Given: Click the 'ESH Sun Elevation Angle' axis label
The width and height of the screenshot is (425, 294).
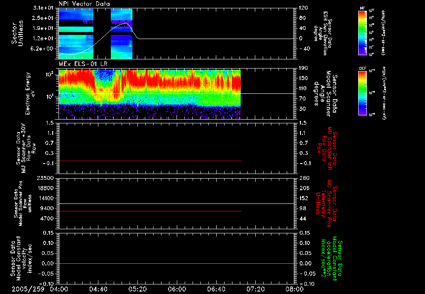Looking at the screenshot, I should pos(323,33).
